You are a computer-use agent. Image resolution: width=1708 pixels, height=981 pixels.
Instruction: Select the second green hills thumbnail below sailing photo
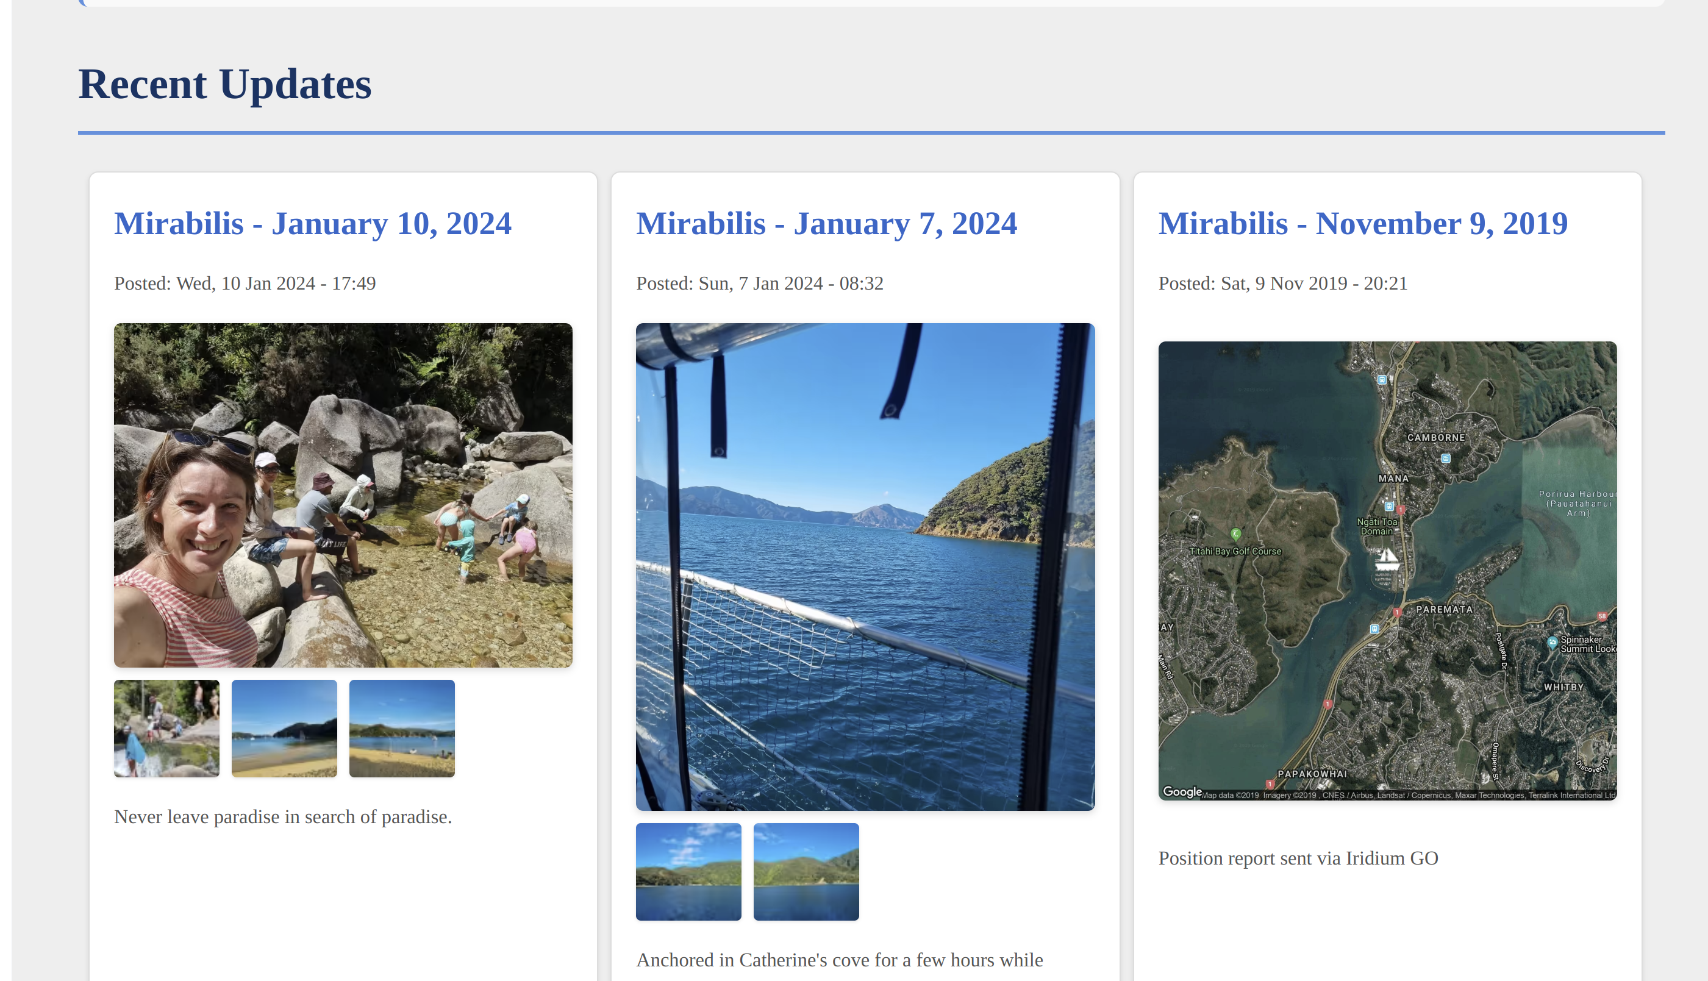coord(806,871)
